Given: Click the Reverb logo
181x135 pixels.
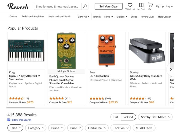Looking at the screenshot, I should pyautogui.click(x=18, y=6).
